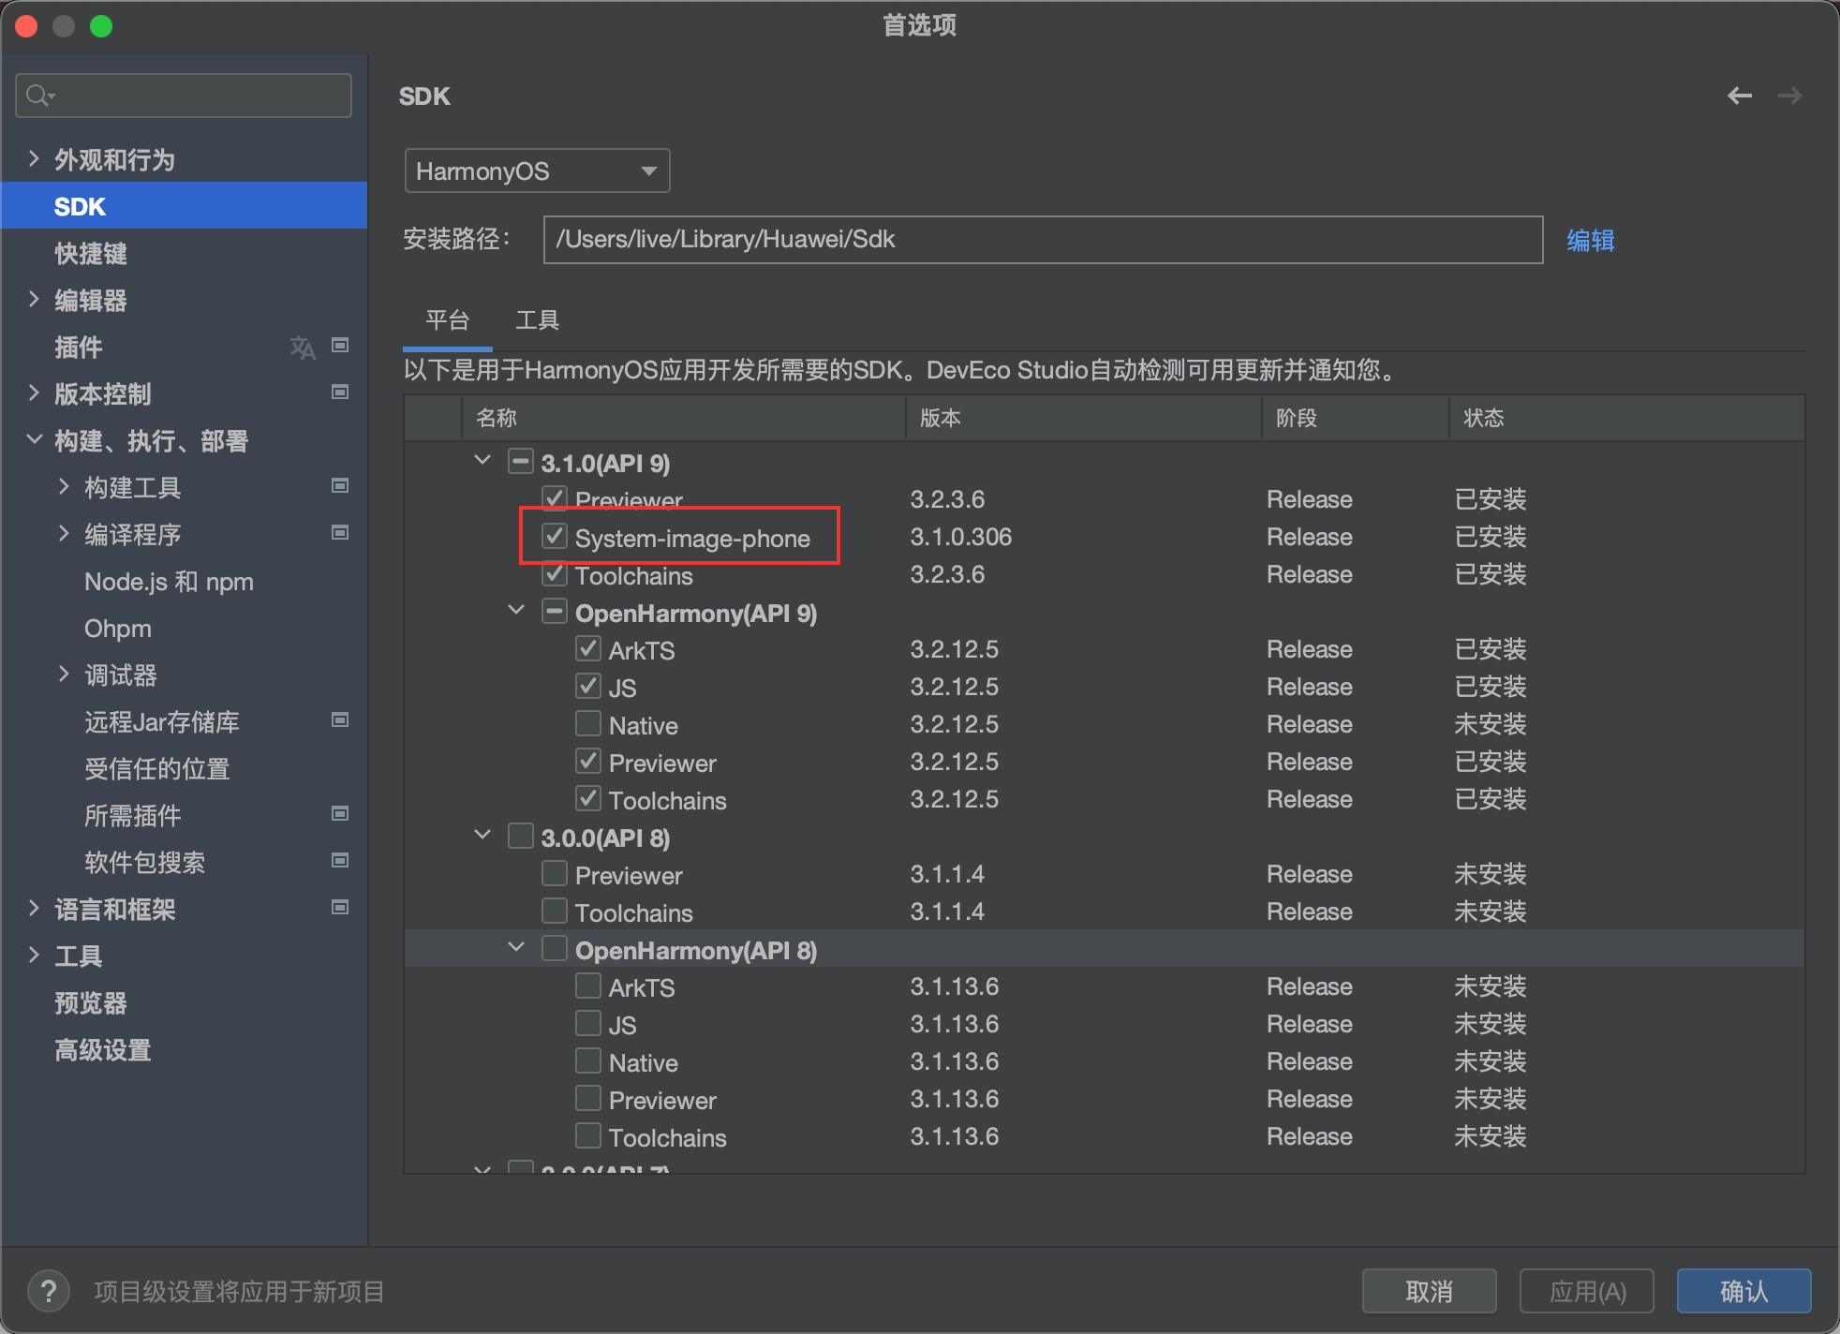Check the OpenHarmony(API 8) group checkbox
The image size is (1840, 1334).
click(x=555, y=949)
